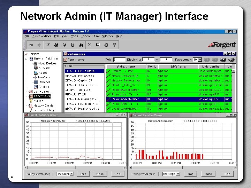Click the Statistic Name column header
Screen dimensions: 251x188
click(126, 66)
